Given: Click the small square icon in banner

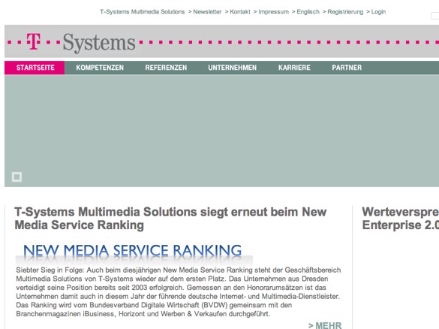Looking at the screenshot, I should [17, 177].
